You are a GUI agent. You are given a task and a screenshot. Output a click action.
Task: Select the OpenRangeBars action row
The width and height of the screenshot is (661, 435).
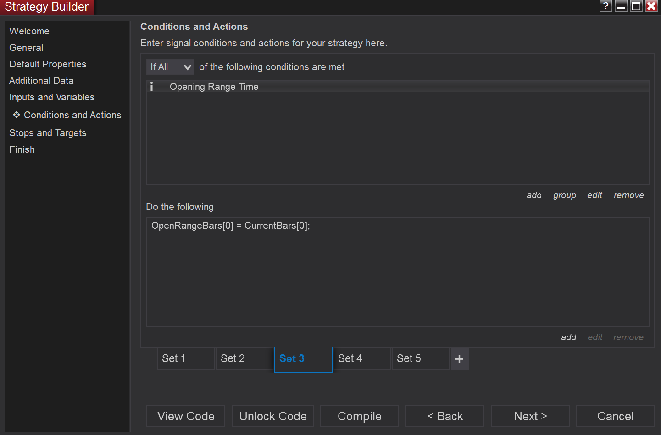pos(231,226)
